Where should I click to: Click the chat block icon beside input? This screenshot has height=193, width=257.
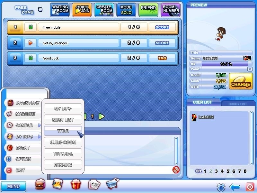(176, 170)
